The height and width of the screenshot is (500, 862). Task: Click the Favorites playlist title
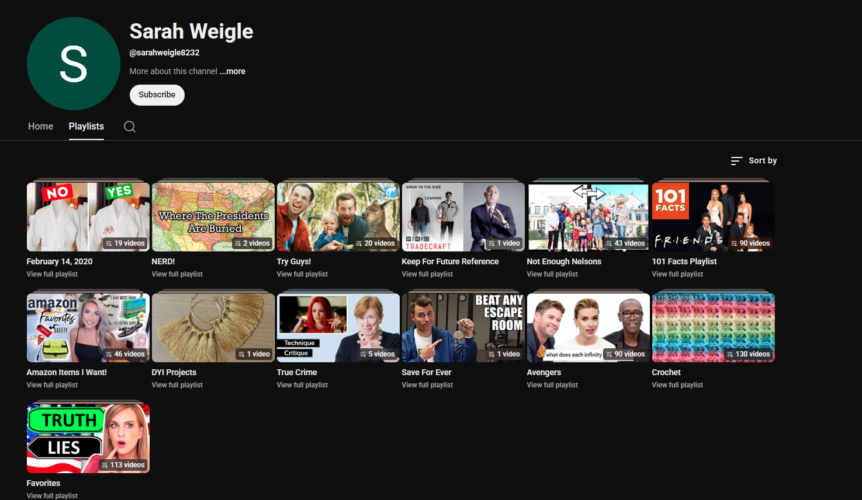click(44, 483)
